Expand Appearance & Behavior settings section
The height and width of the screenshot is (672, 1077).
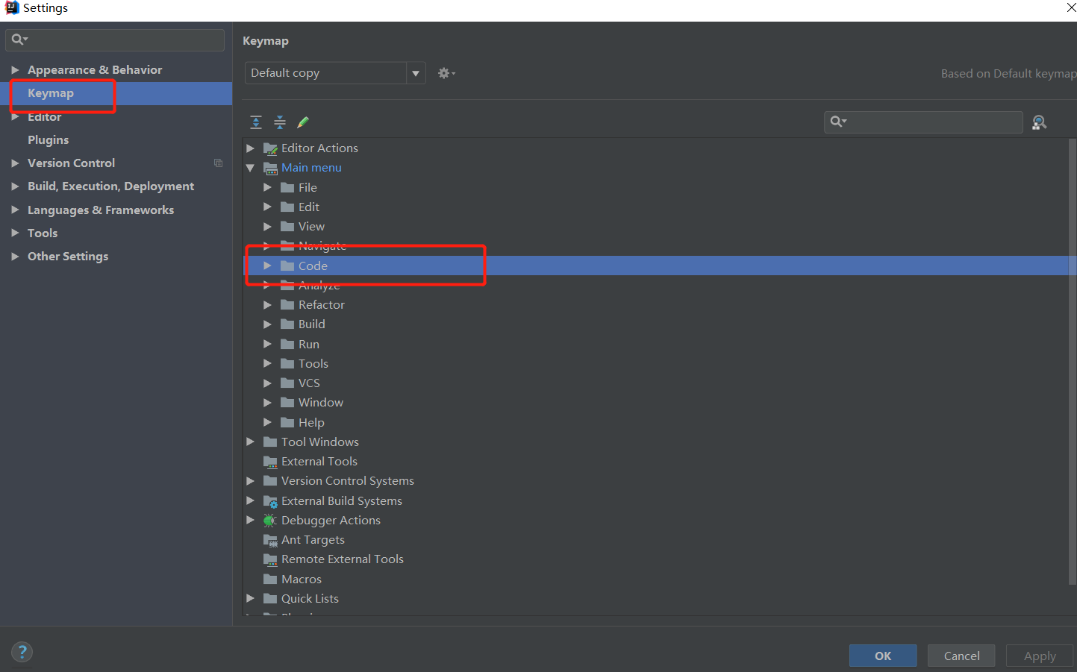click(15, 70)
